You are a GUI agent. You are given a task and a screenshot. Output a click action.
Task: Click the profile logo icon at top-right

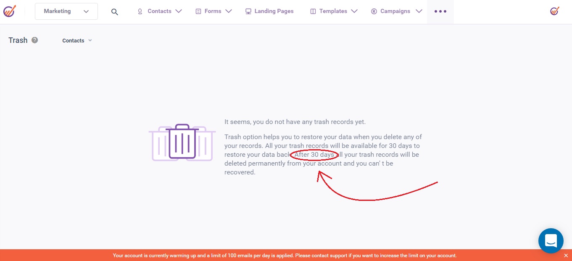coord(554,11)
